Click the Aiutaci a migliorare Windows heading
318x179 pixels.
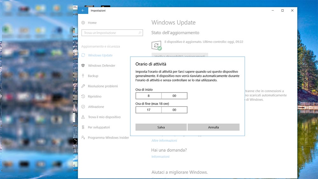[x=179, y=172]
